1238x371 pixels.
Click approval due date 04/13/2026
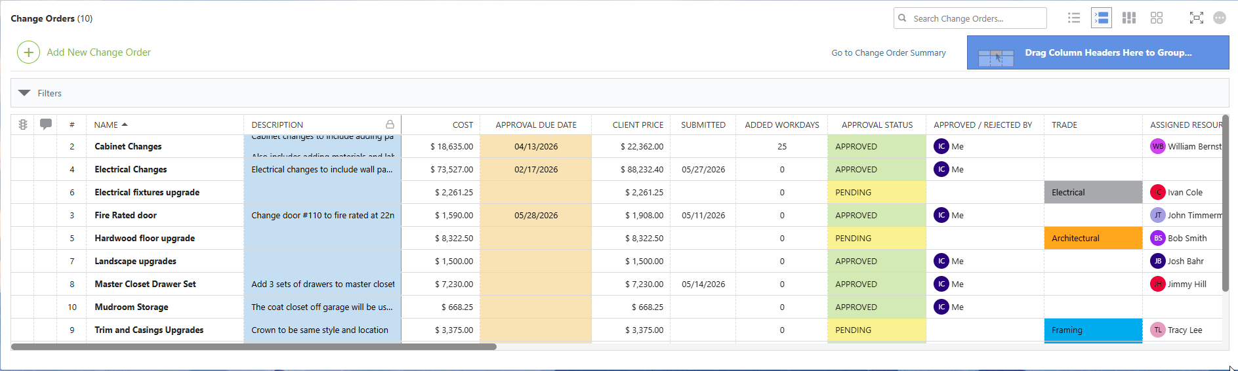pyautogui.click(x=536, y=146)
